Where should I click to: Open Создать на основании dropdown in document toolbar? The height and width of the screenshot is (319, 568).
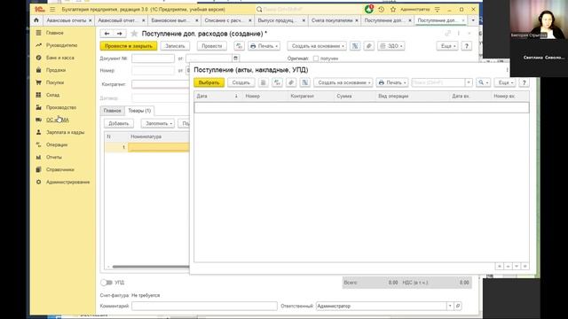tap(317, 46)
